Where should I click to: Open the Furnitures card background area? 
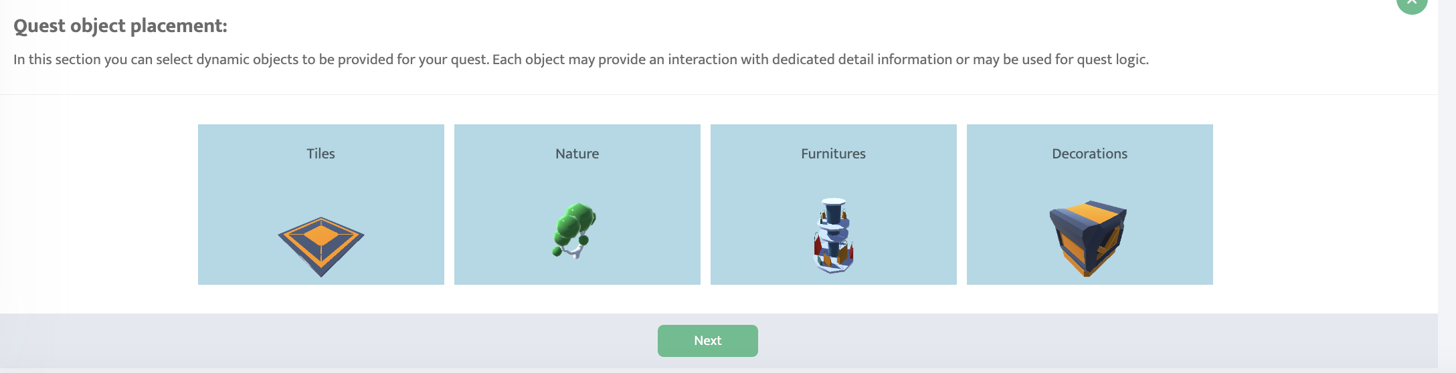pos(756,201)
